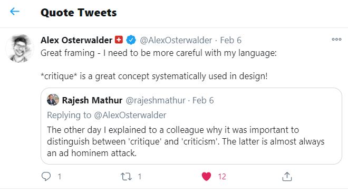Click the Feb 6 timestamp of Alex's tweet
This screenshot has height=192, width=348.
(230, 41)
